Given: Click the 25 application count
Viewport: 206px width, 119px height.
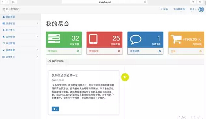Looking at the screenshot, I should (116, 38).
